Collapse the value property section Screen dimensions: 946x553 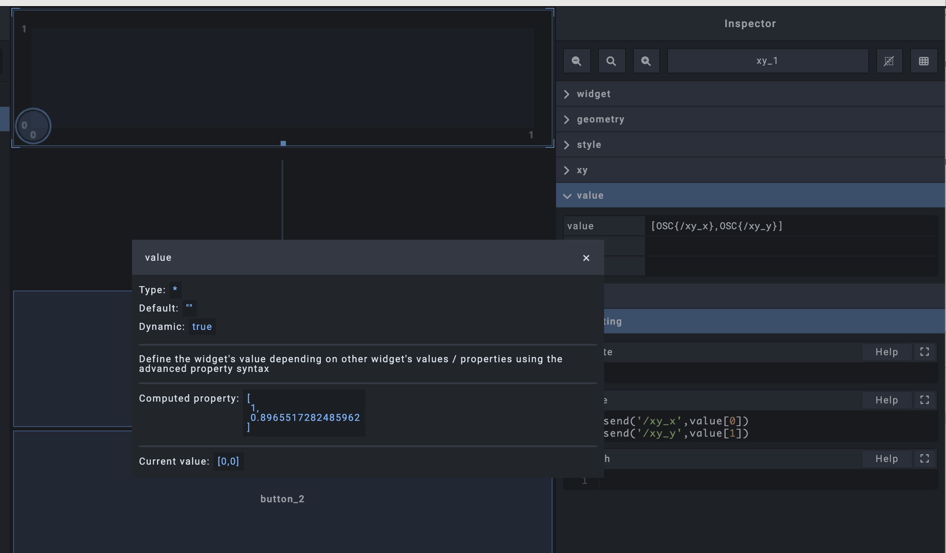pyautogui.click(x=590, y=196)
